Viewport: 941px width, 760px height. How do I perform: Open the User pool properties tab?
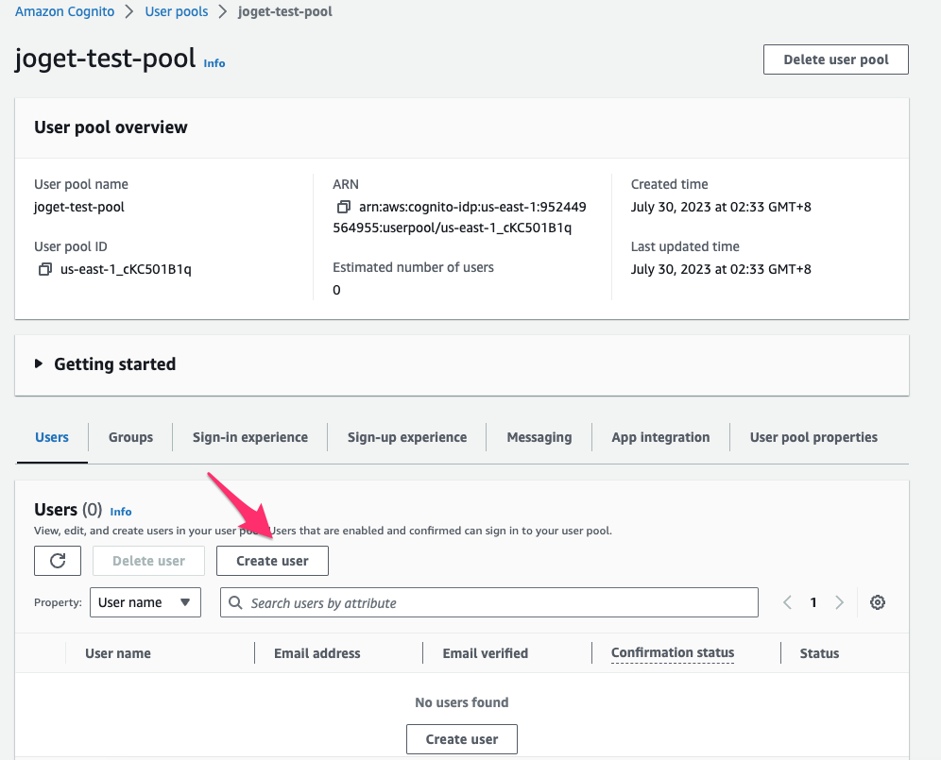coord(813,437)
